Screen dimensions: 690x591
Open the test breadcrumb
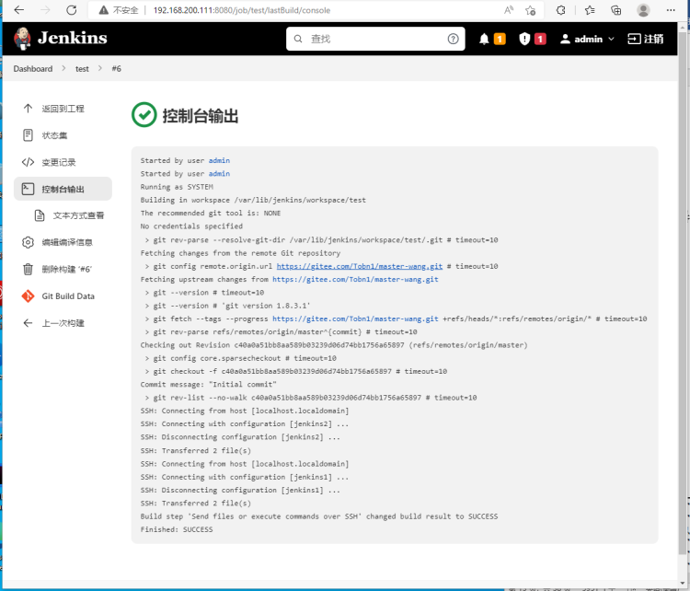click(82, 69)
